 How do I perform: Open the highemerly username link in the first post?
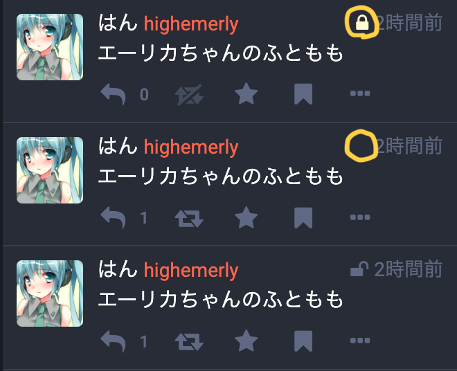(x=191, y=24)
